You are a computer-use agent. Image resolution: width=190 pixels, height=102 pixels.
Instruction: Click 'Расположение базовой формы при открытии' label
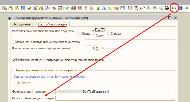(x=43, y=31)
